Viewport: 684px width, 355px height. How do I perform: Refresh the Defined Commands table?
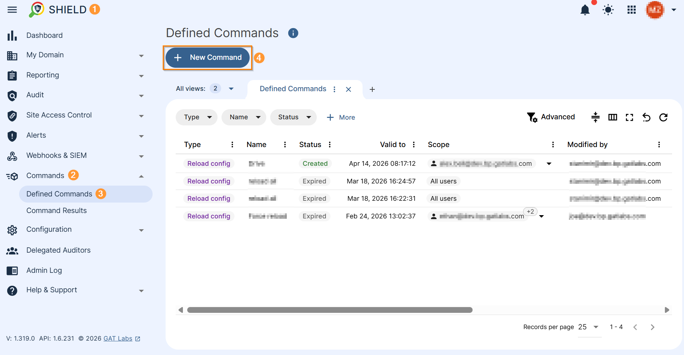663,117
